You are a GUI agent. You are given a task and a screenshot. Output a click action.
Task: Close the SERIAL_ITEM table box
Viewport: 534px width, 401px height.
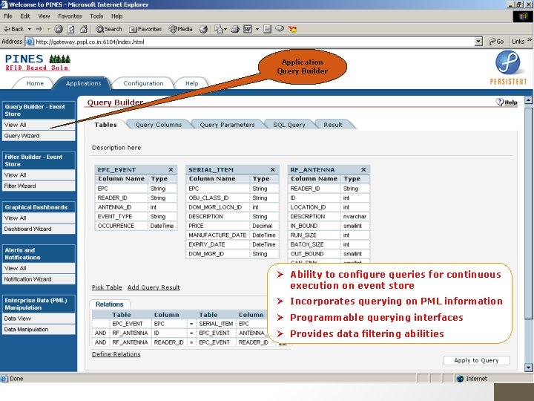point(272,169)
